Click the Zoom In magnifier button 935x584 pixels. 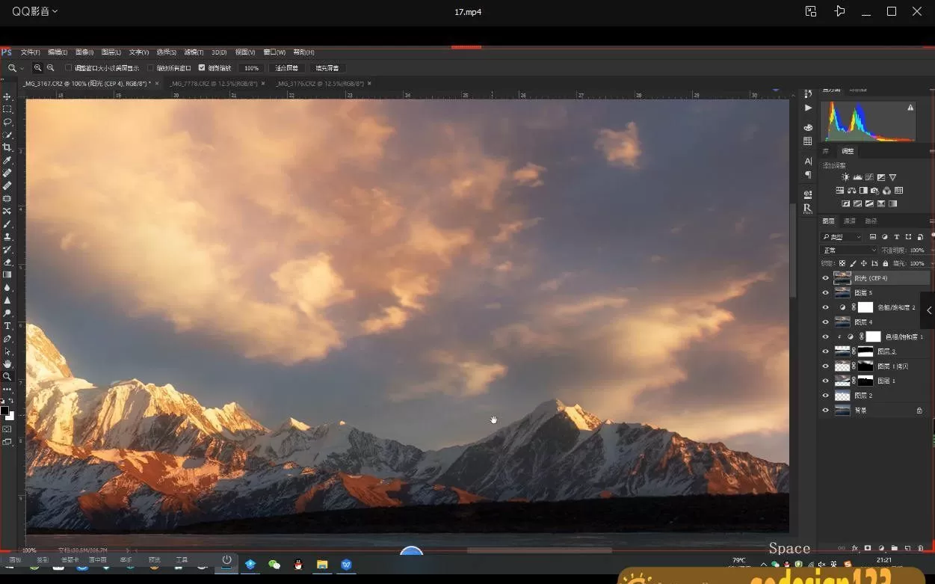click(37, 68)
